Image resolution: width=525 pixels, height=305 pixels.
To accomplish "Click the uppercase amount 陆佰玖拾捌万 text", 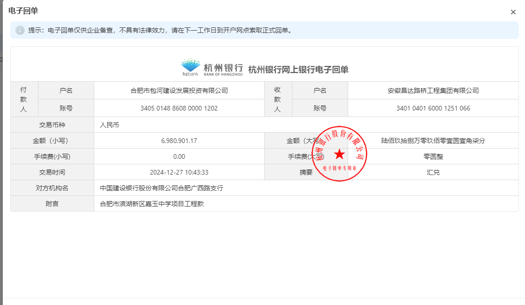I will point(433,141).
